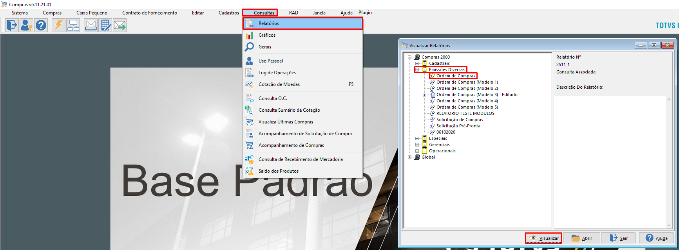Select Consulta de Recebimento de Mercadoria
The image size is (679, 250).
tap(302, 159)
